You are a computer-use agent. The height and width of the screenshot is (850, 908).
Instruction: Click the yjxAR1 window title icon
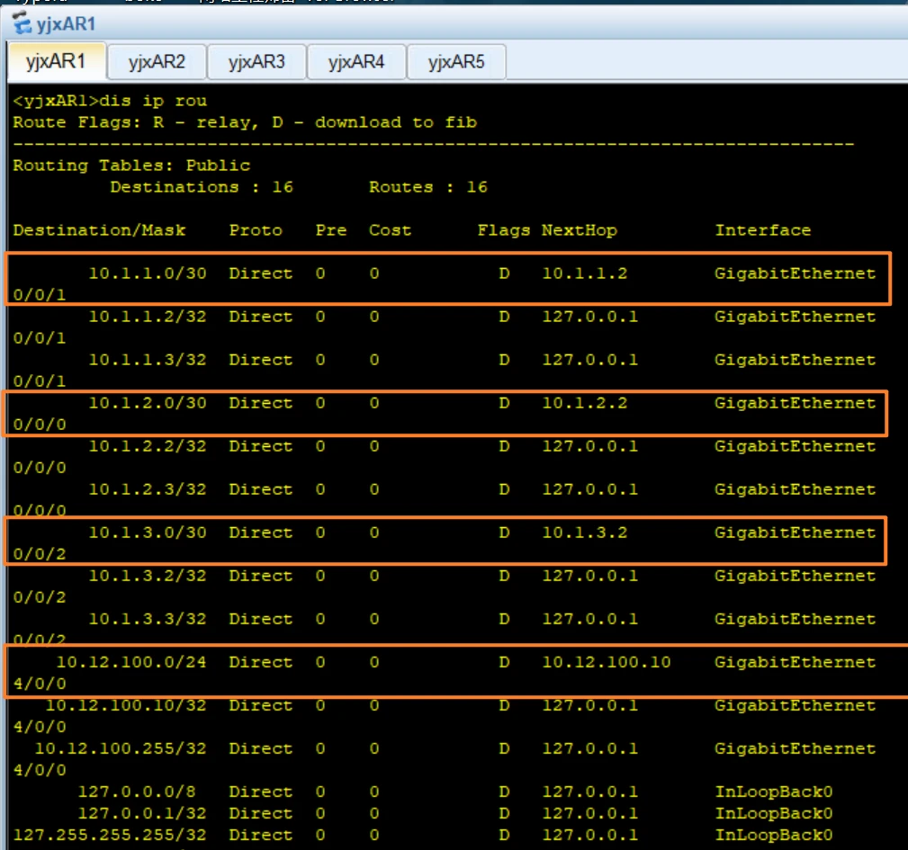point(21,22)
